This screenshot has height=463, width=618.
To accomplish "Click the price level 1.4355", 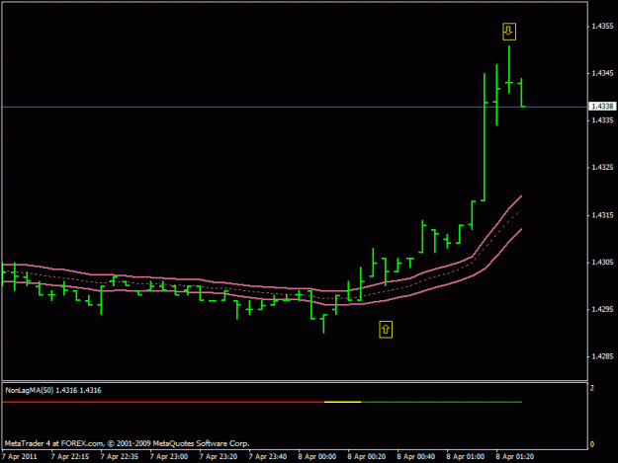I will (x=602, y=26).
